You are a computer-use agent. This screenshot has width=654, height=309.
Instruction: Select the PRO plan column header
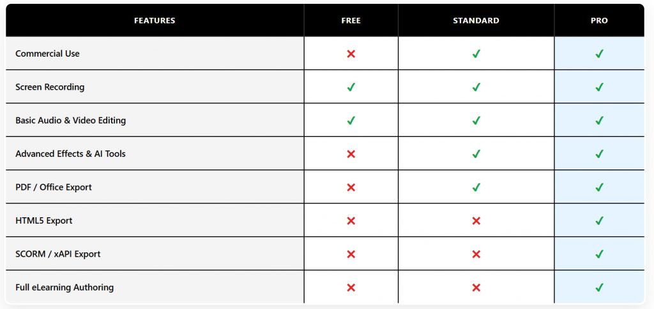pos(599,20)
